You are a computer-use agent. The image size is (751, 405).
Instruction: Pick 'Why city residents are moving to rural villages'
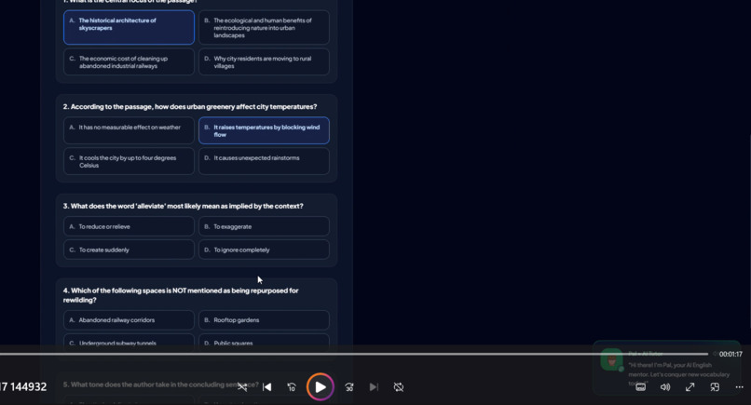point(264,61)
